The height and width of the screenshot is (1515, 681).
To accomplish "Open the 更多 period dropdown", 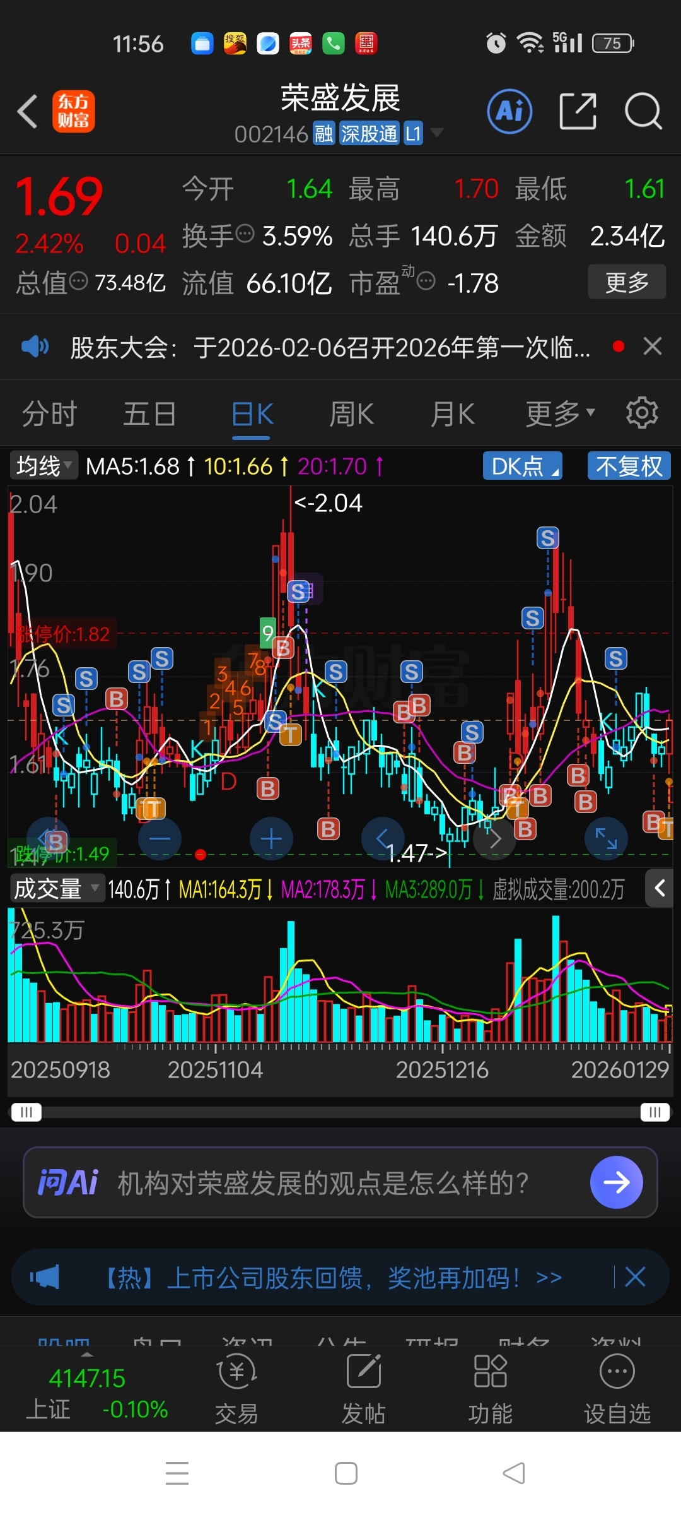I will coord(561,414).
